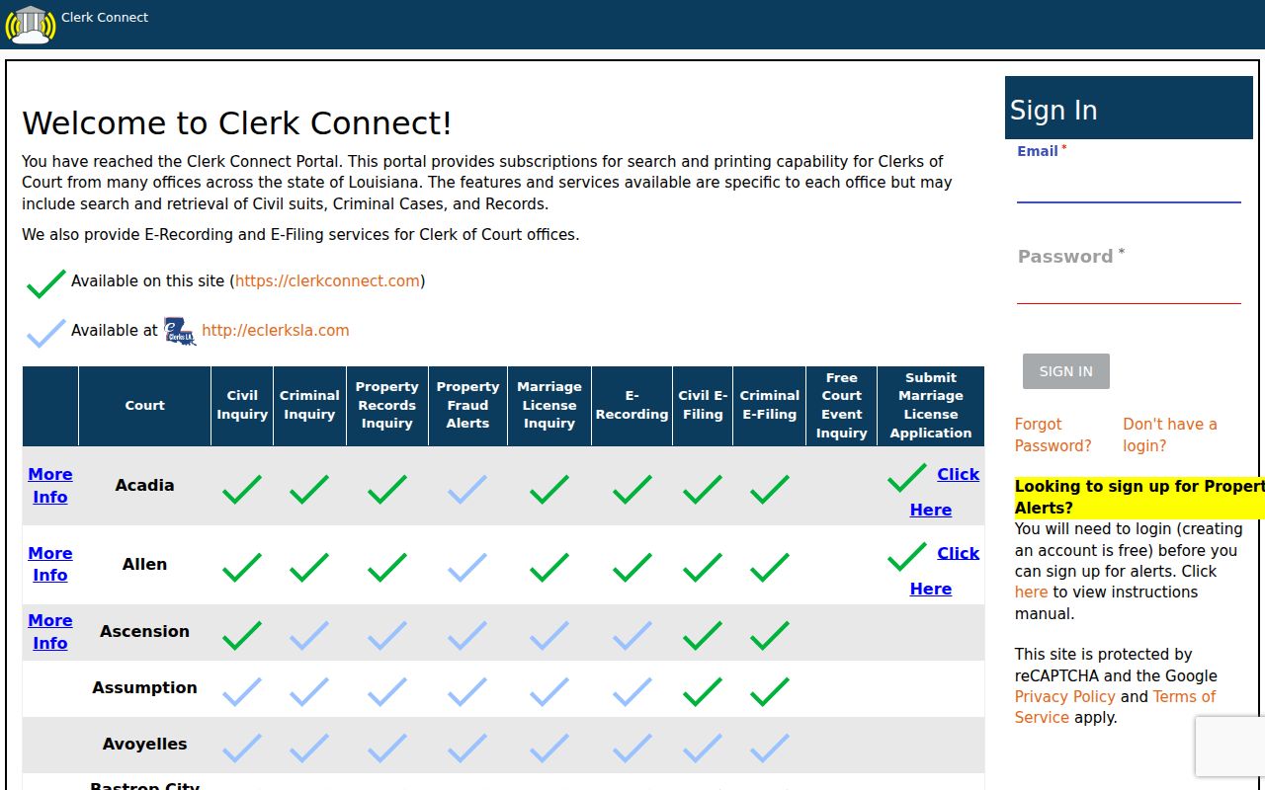This screenshot has height=790, width=1265.
Task: Click the Clerk Connect title text in header
Action: pyautogui.click(x=105, y=17)
